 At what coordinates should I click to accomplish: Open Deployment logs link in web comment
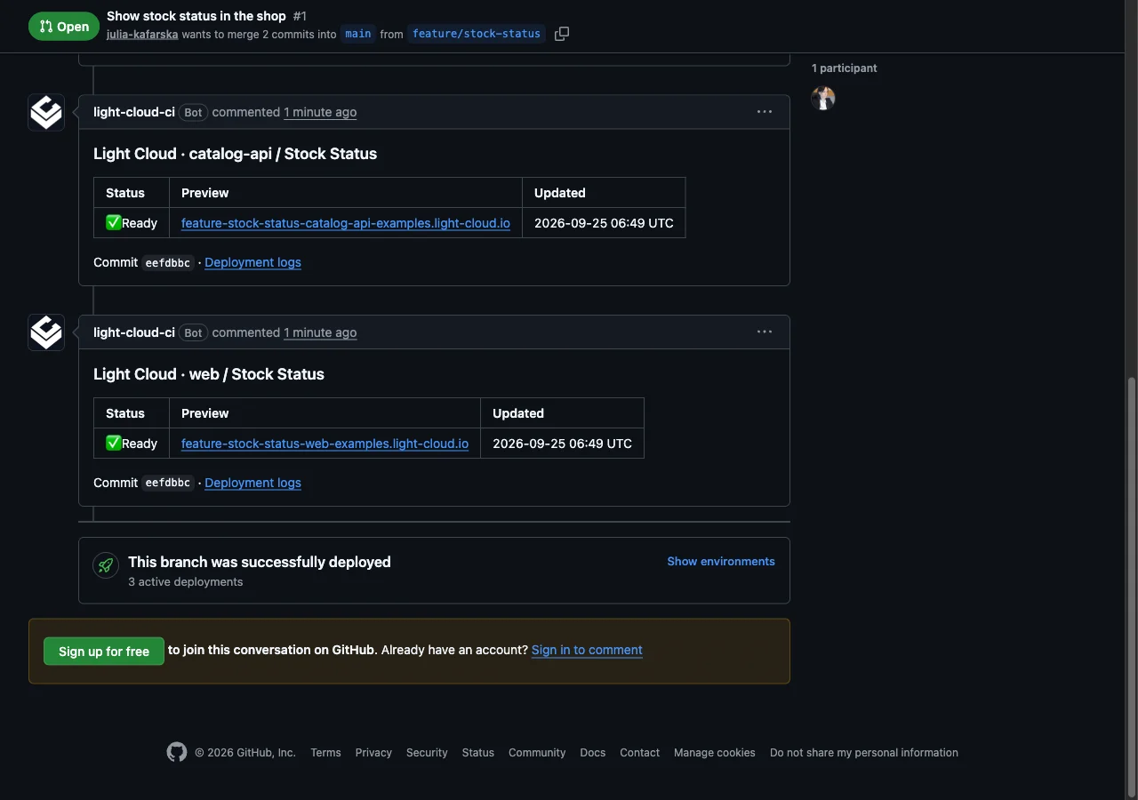pyautogui.click(x=252, y=483)
